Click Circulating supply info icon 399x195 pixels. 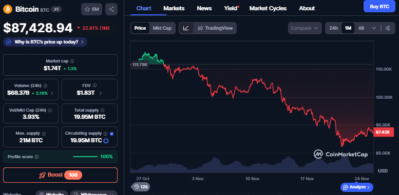106,134
